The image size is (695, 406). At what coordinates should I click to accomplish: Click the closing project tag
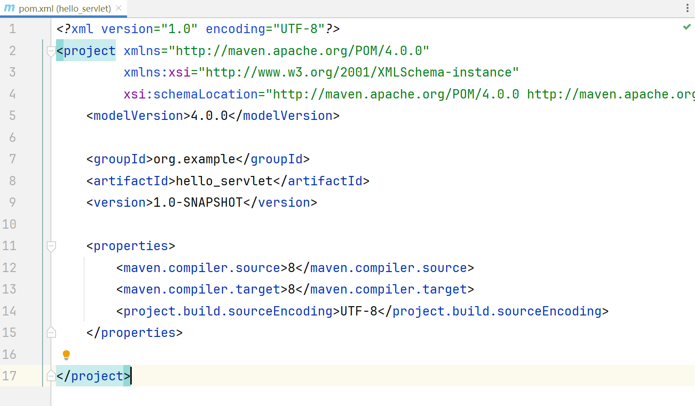(93, 376)
